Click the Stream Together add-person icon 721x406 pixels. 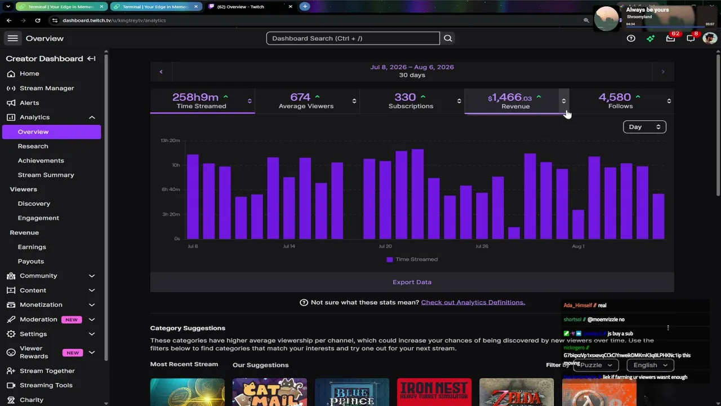(11, 371)
